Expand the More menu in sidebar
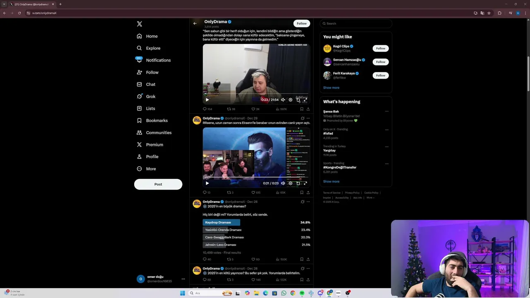The width and height of the screenshot is (530, 298). pos(146,169)
